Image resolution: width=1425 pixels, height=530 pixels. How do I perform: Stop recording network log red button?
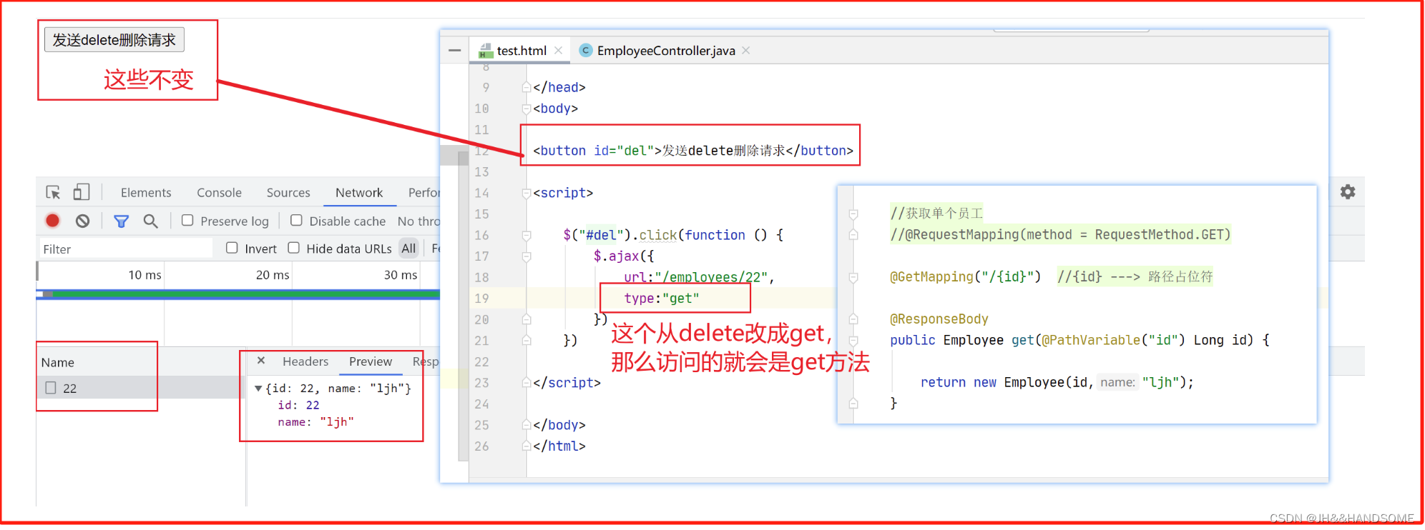[x=52, y=221]
